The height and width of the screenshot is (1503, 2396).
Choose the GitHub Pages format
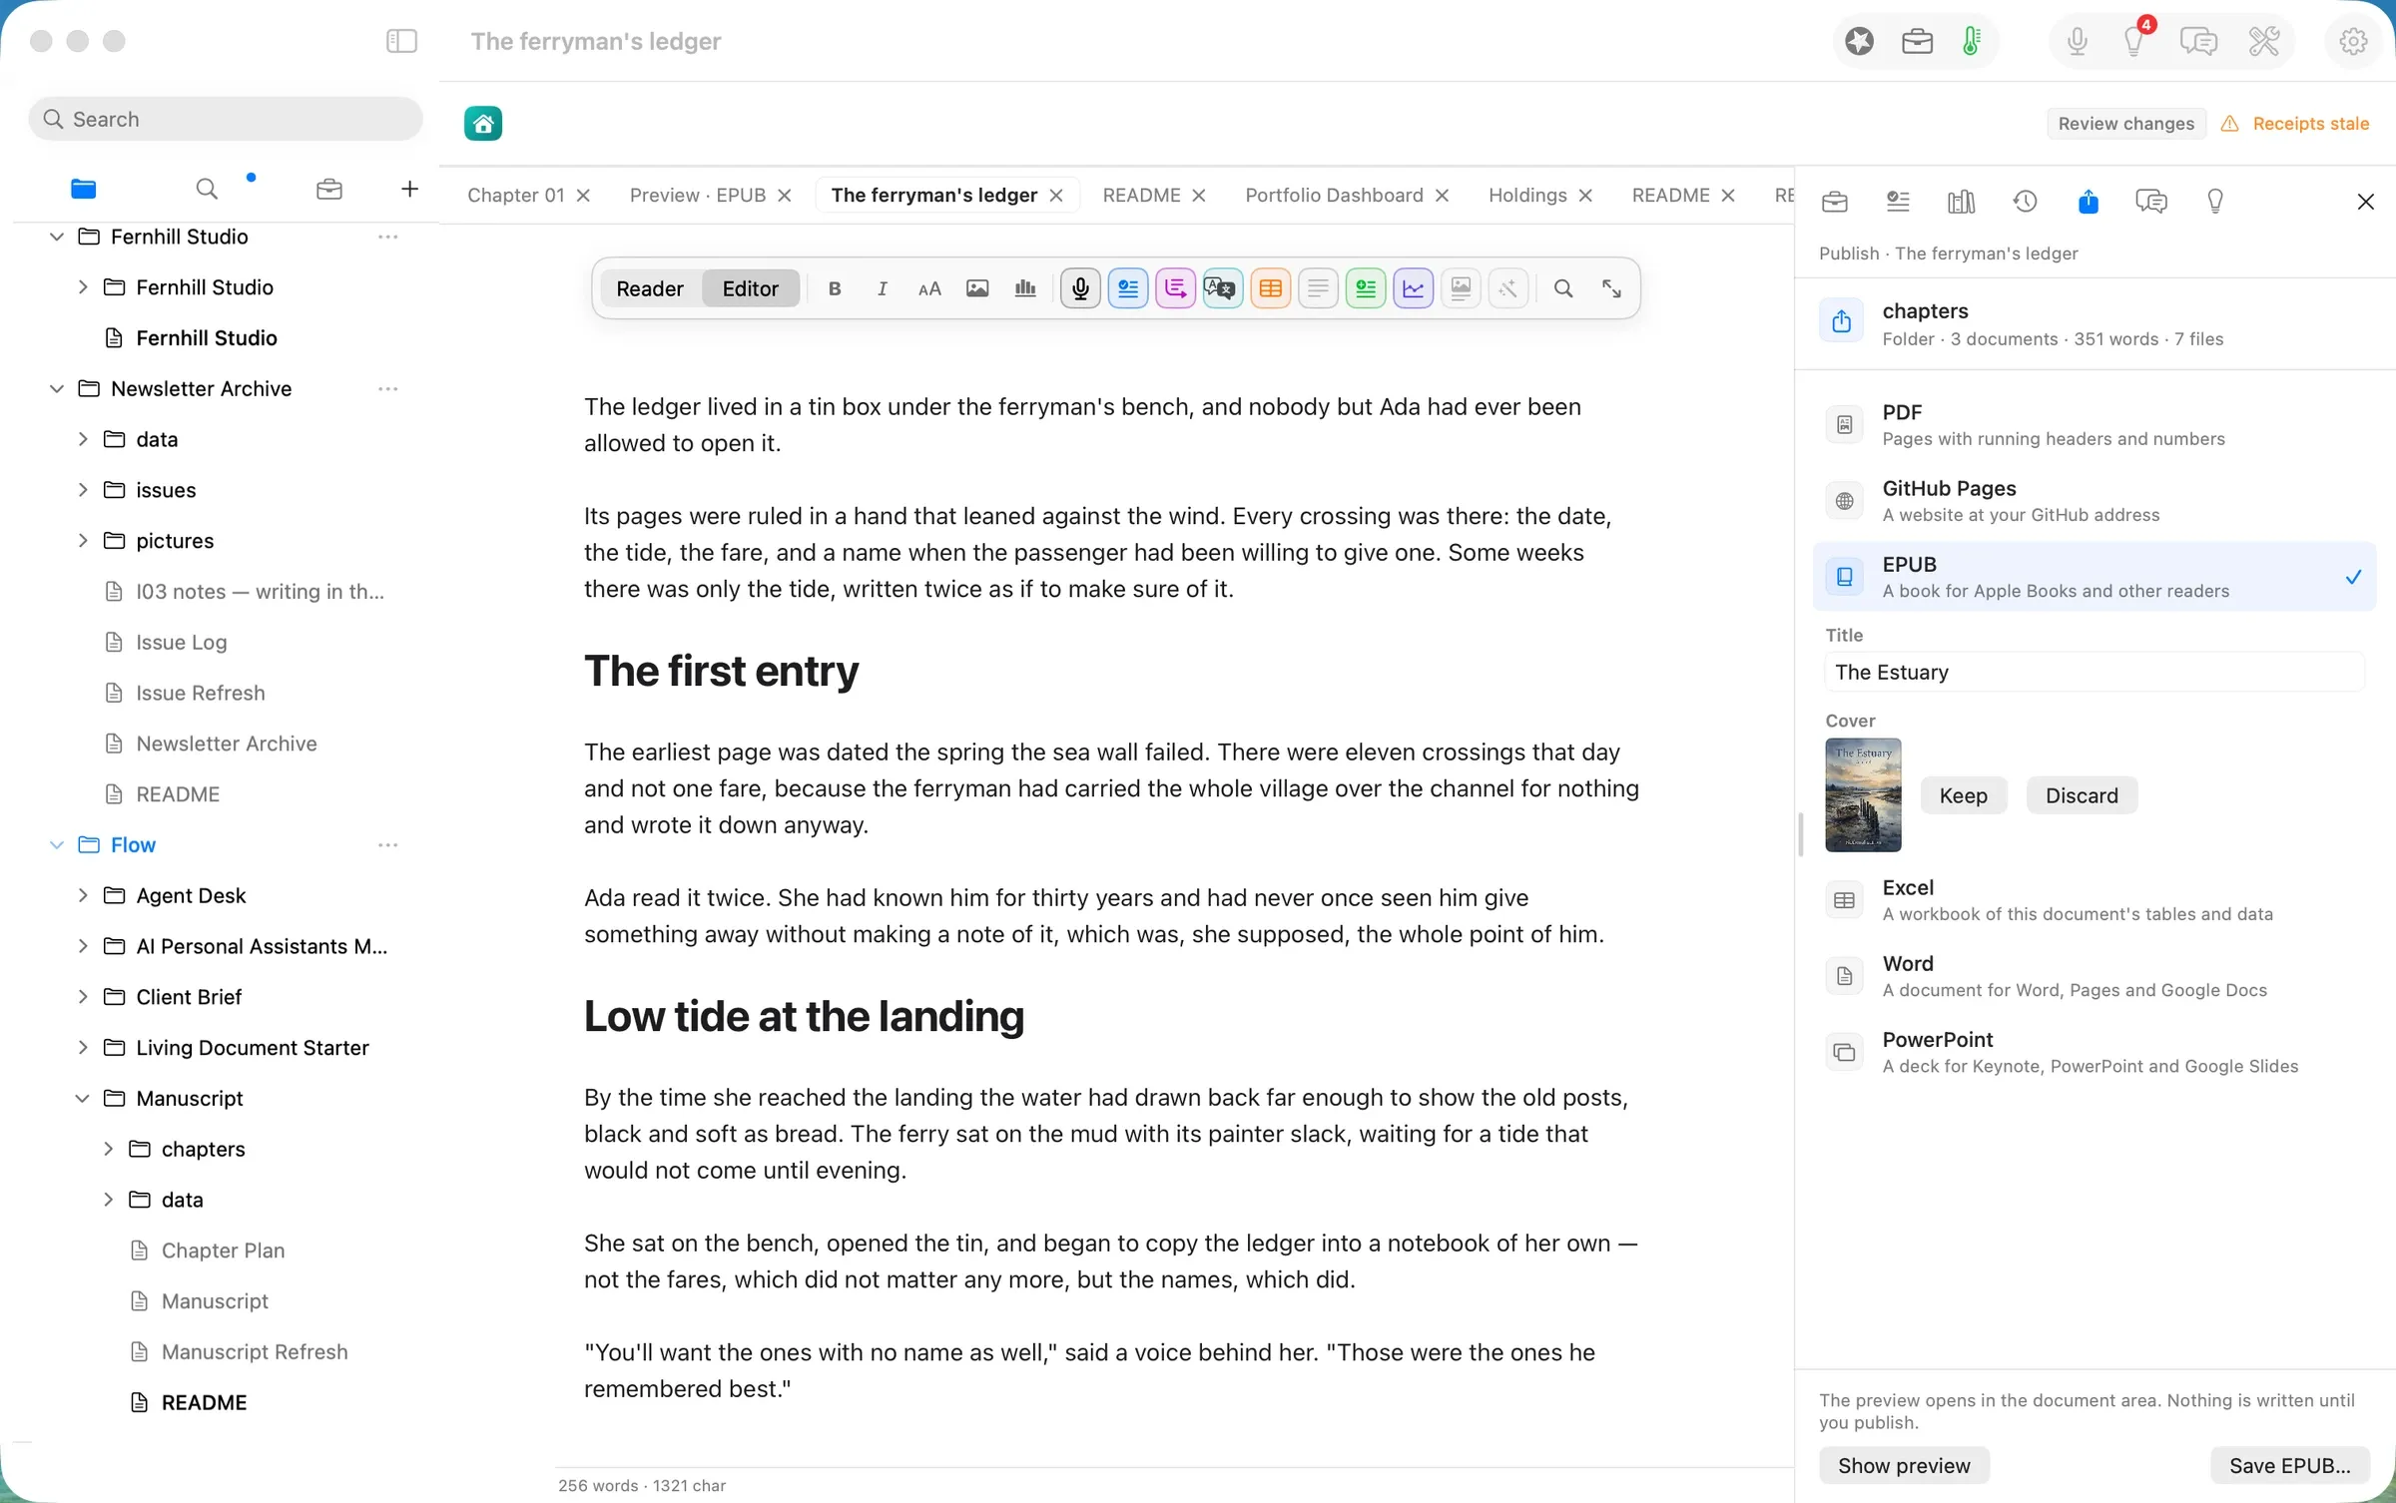click(x=2094, y=501)
